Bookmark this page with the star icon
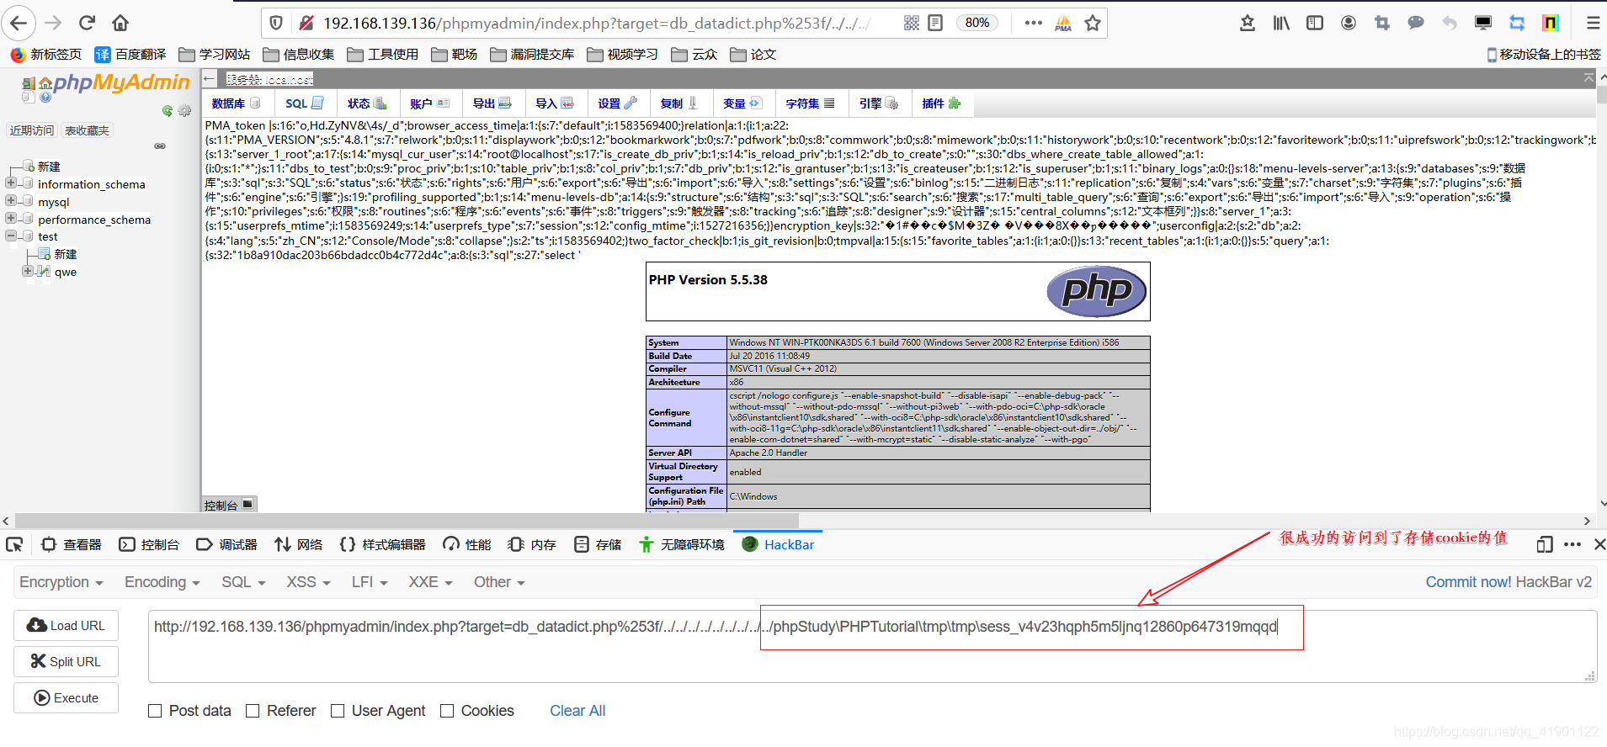Image resolution: width=1607 pixels, height=747 pixels. 1093,23
